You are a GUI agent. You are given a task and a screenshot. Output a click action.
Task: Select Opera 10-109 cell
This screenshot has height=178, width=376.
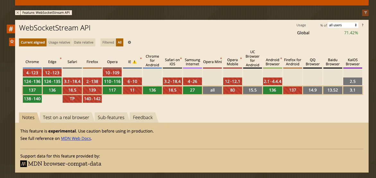point(112,72)
